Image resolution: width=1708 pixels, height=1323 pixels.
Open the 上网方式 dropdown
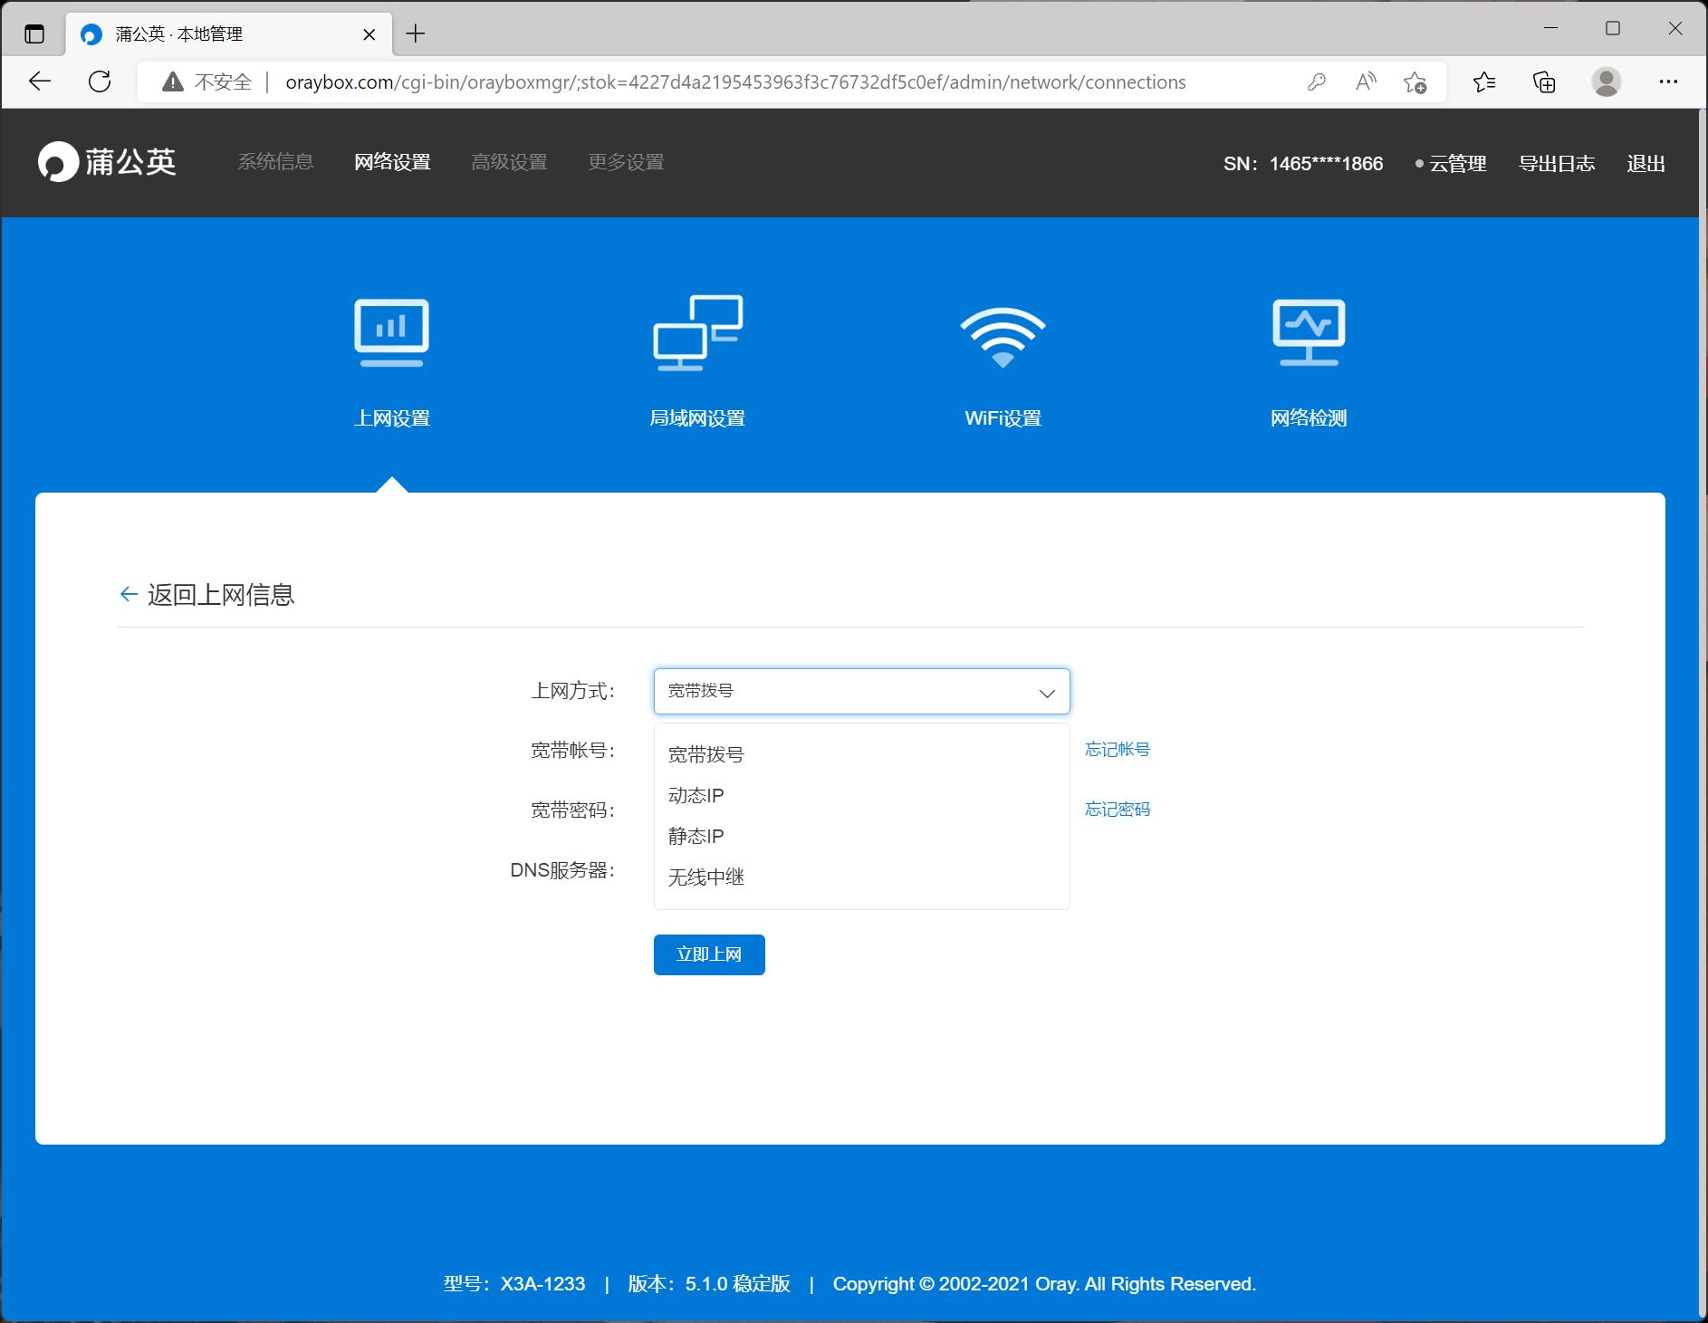[860, 691]
